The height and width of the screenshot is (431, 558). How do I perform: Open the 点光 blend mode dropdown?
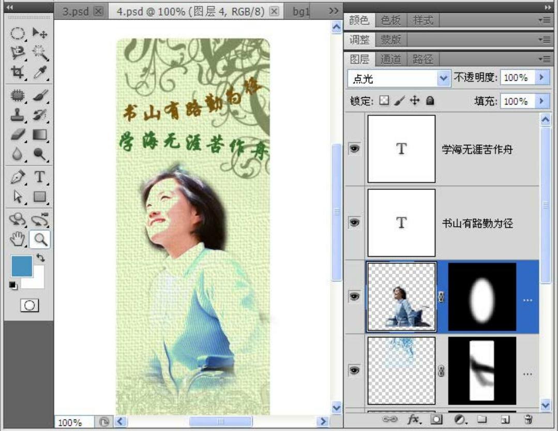(x=399, y=78)
